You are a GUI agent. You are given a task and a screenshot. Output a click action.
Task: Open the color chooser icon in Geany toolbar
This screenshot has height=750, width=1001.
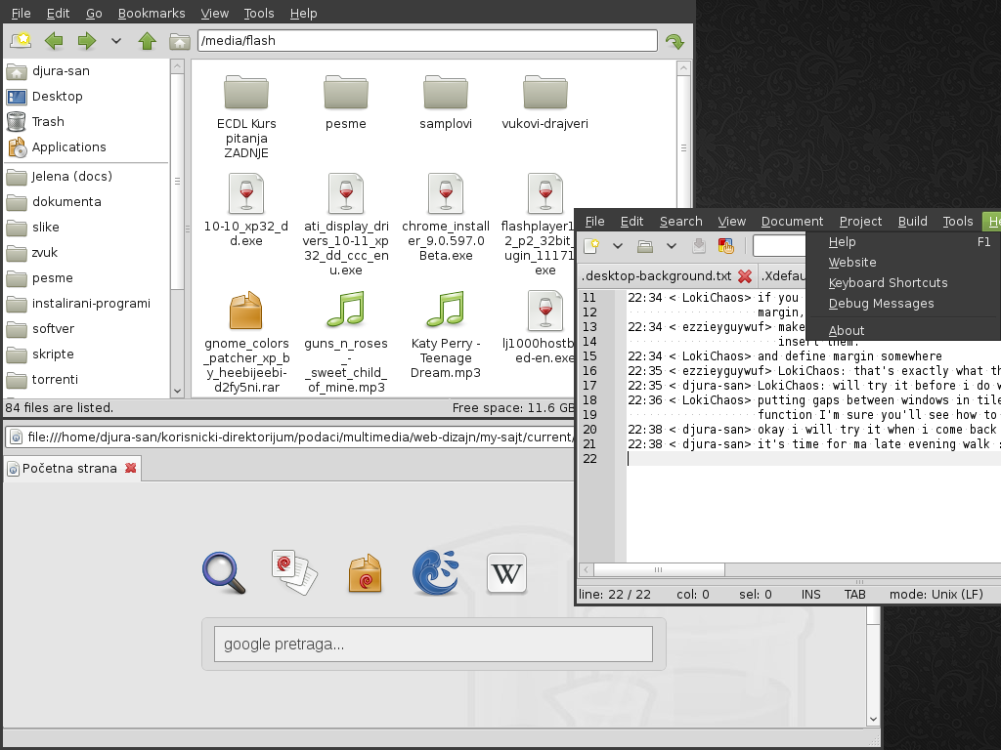point(725,246)
